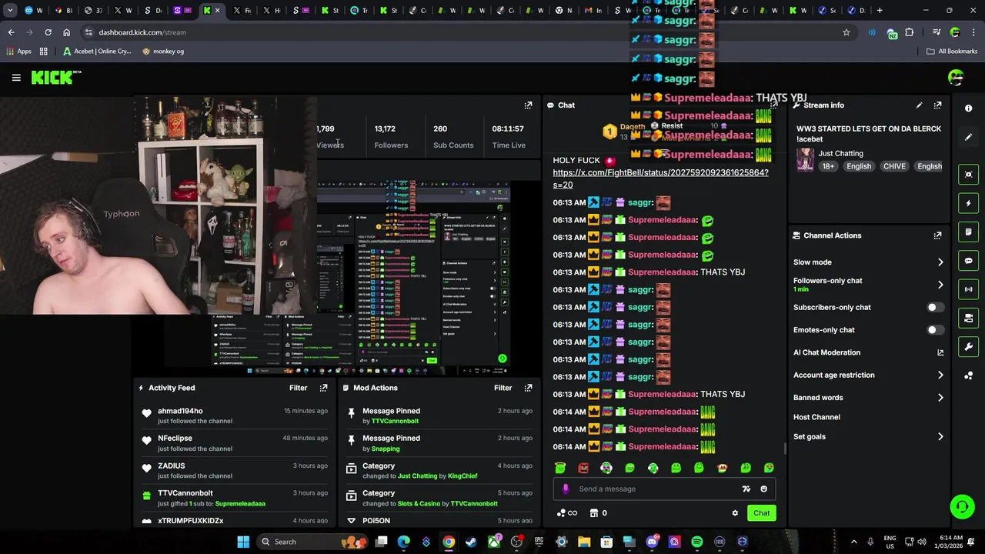Click TTVCannonbolt in pinned message entry
The image size is (985, 554).
point(395,422)
